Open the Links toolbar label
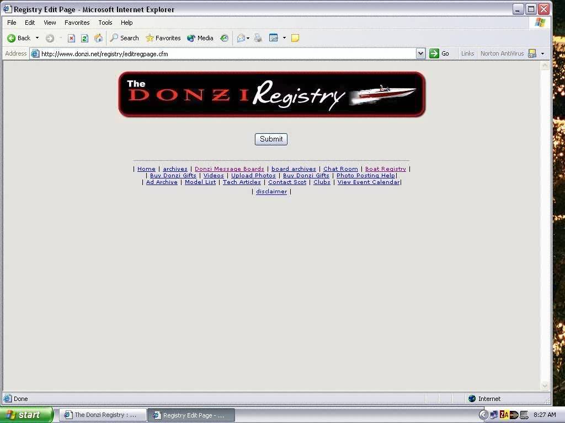This screenshot has height=423, width=565. point(467,53)
